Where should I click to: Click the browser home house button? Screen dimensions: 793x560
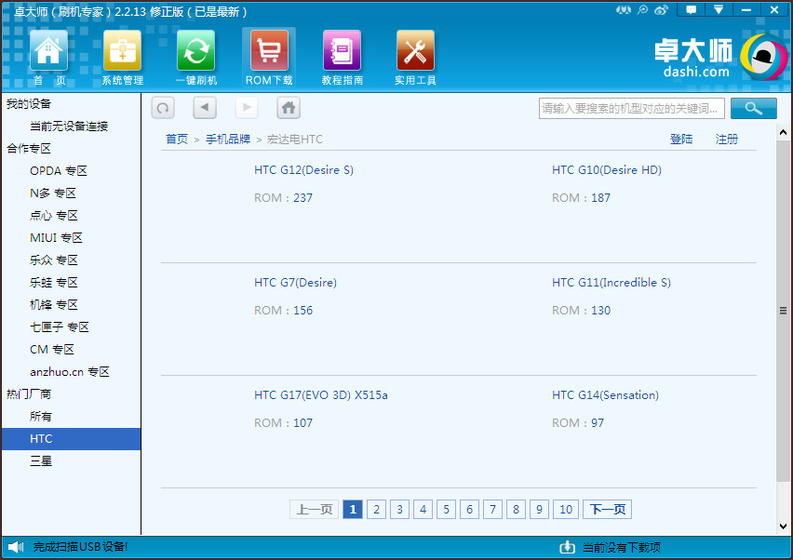(289, 108)
